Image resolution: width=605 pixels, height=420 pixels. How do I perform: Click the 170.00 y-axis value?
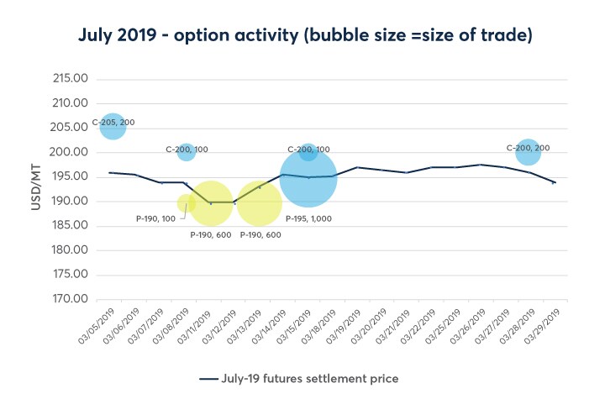pyautogui.click(x=71, y=299)
